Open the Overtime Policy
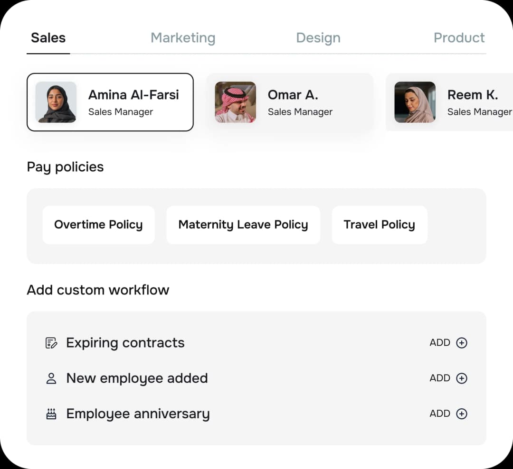This screenshot has width=513, height=469. [98, 225]
